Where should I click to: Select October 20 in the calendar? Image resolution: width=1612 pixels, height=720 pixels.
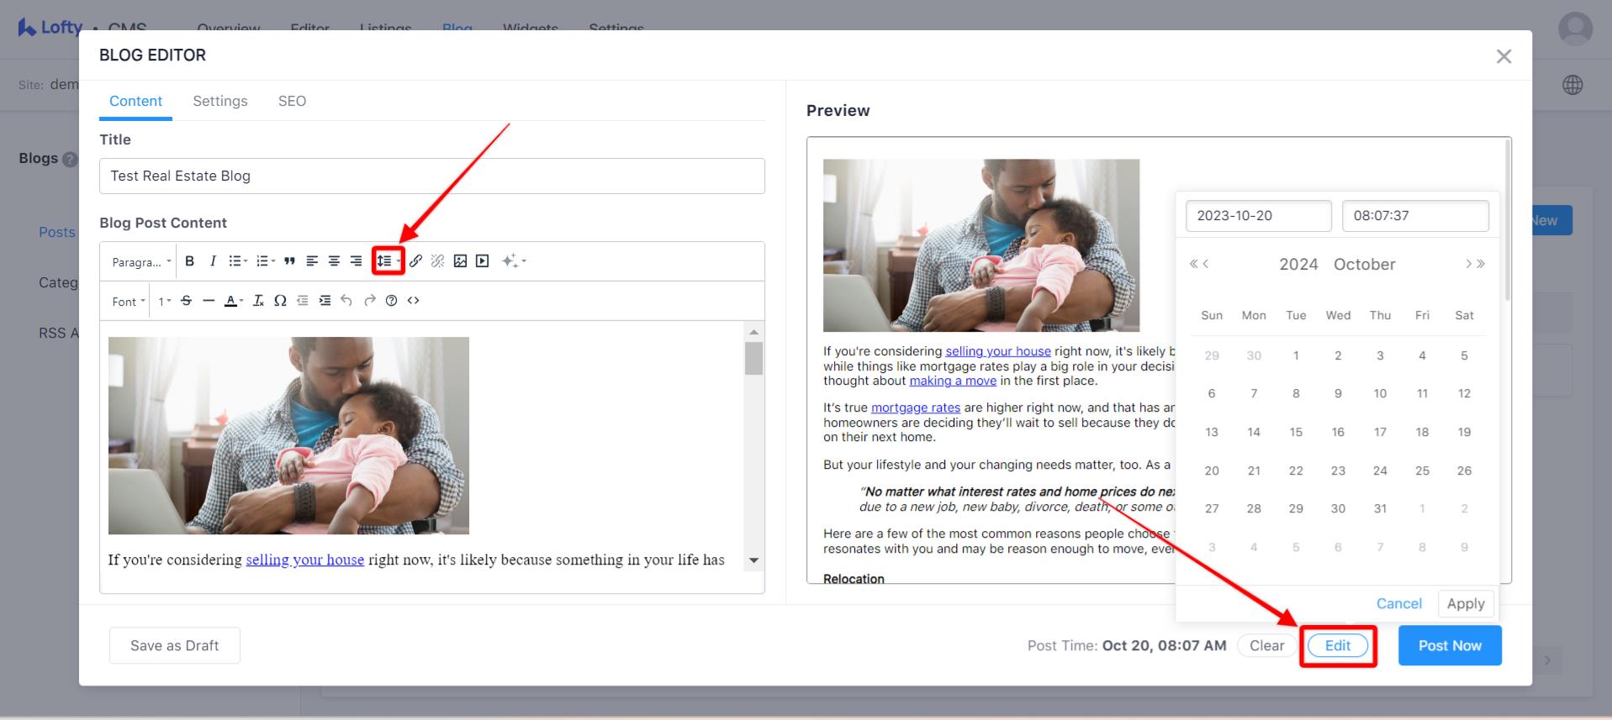point(1212,470)
